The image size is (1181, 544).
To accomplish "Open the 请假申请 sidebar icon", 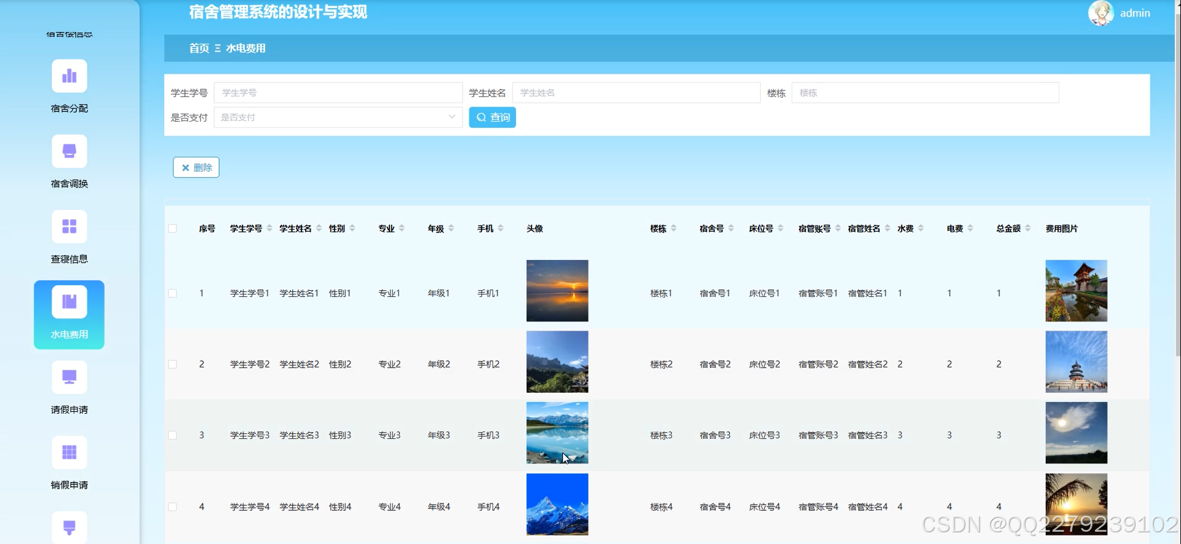I will click(x=69, y=377).
